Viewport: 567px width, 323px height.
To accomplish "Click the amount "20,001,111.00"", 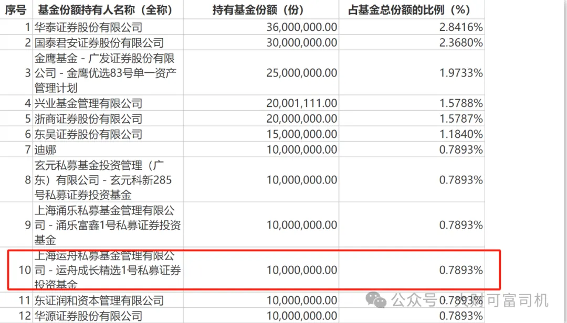I will point(301,103).
